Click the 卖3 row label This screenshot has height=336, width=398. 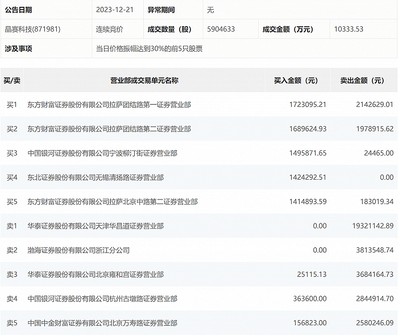(x=12, y=275)
